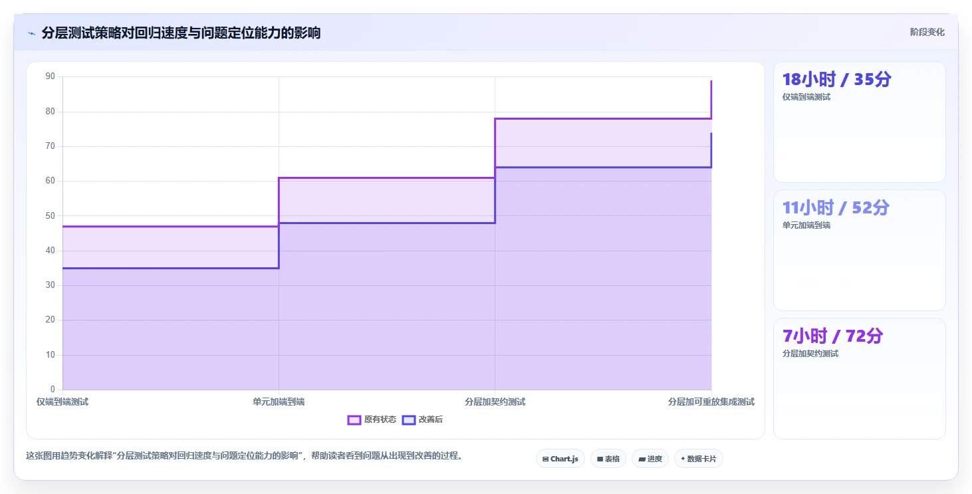Click the 分层加契约测试 x-axis label
The height and width of the screenshot is (494, 972).
[495, 402]
